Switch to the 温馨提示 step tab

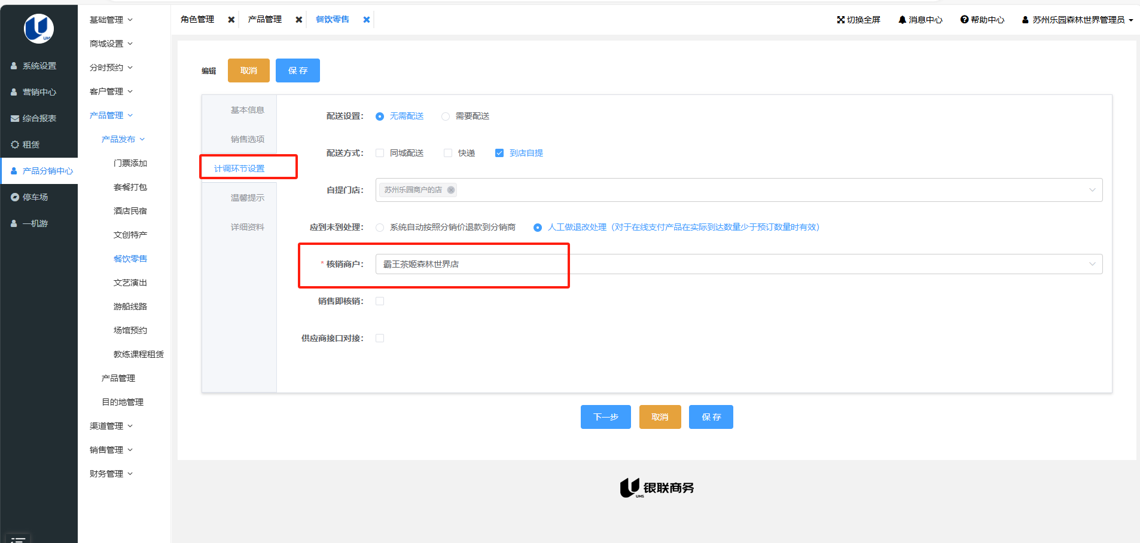click(248, 198)
